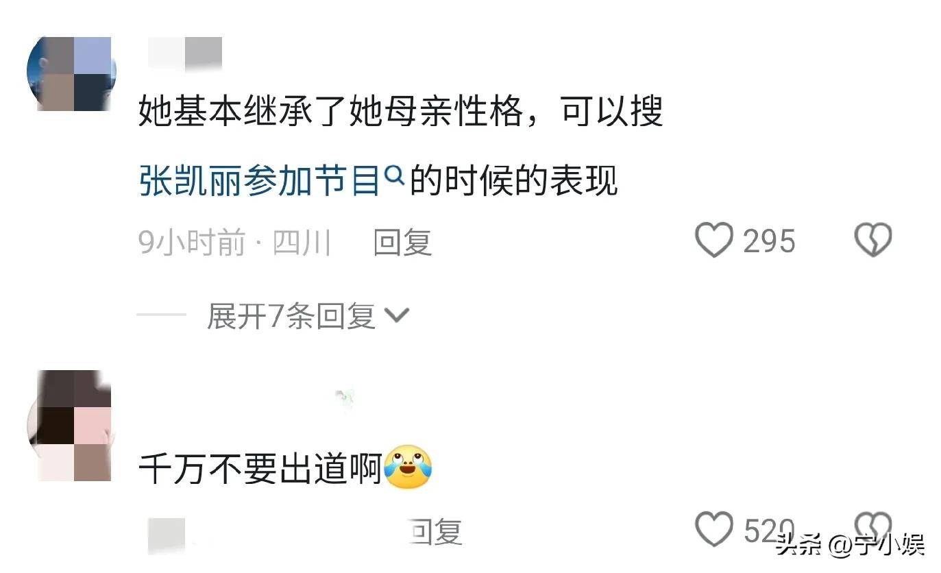Like the comment '千万不要出道啊'
The height and width of the screenshot is (573, 941).
714,530
